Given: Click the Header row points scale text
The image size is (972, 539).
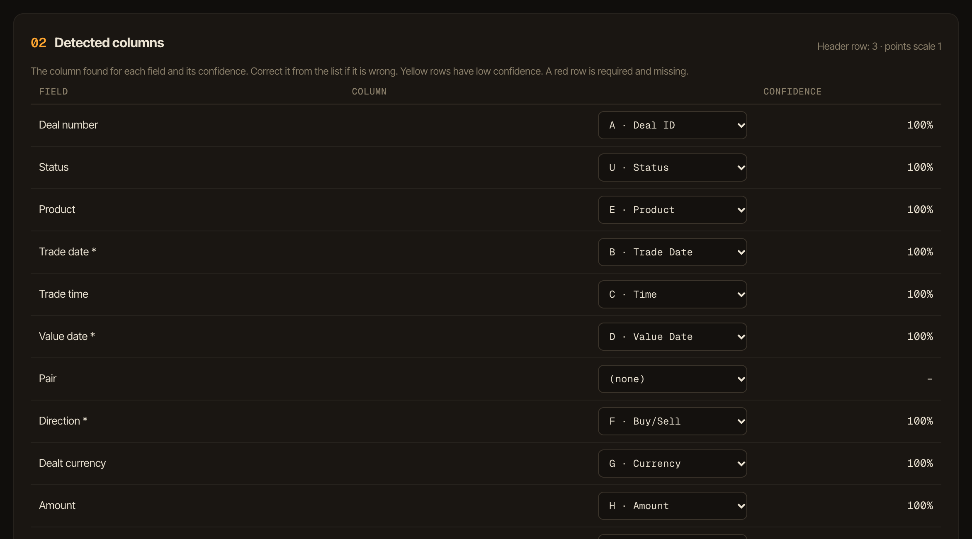Looking at the screenshot, I should click(x=879, y=46).
